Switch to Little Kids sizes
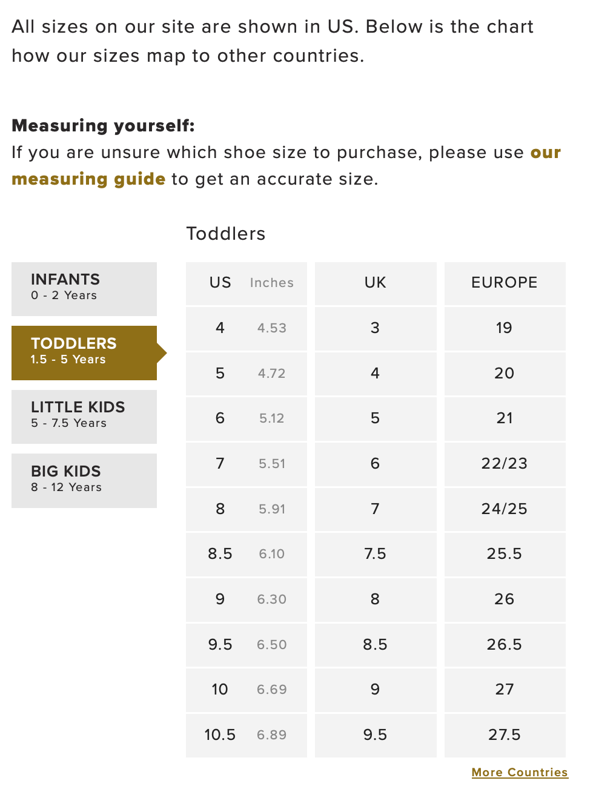Viewport: 596px width, 792px height. pyautogui.click(x=84, y=417)
